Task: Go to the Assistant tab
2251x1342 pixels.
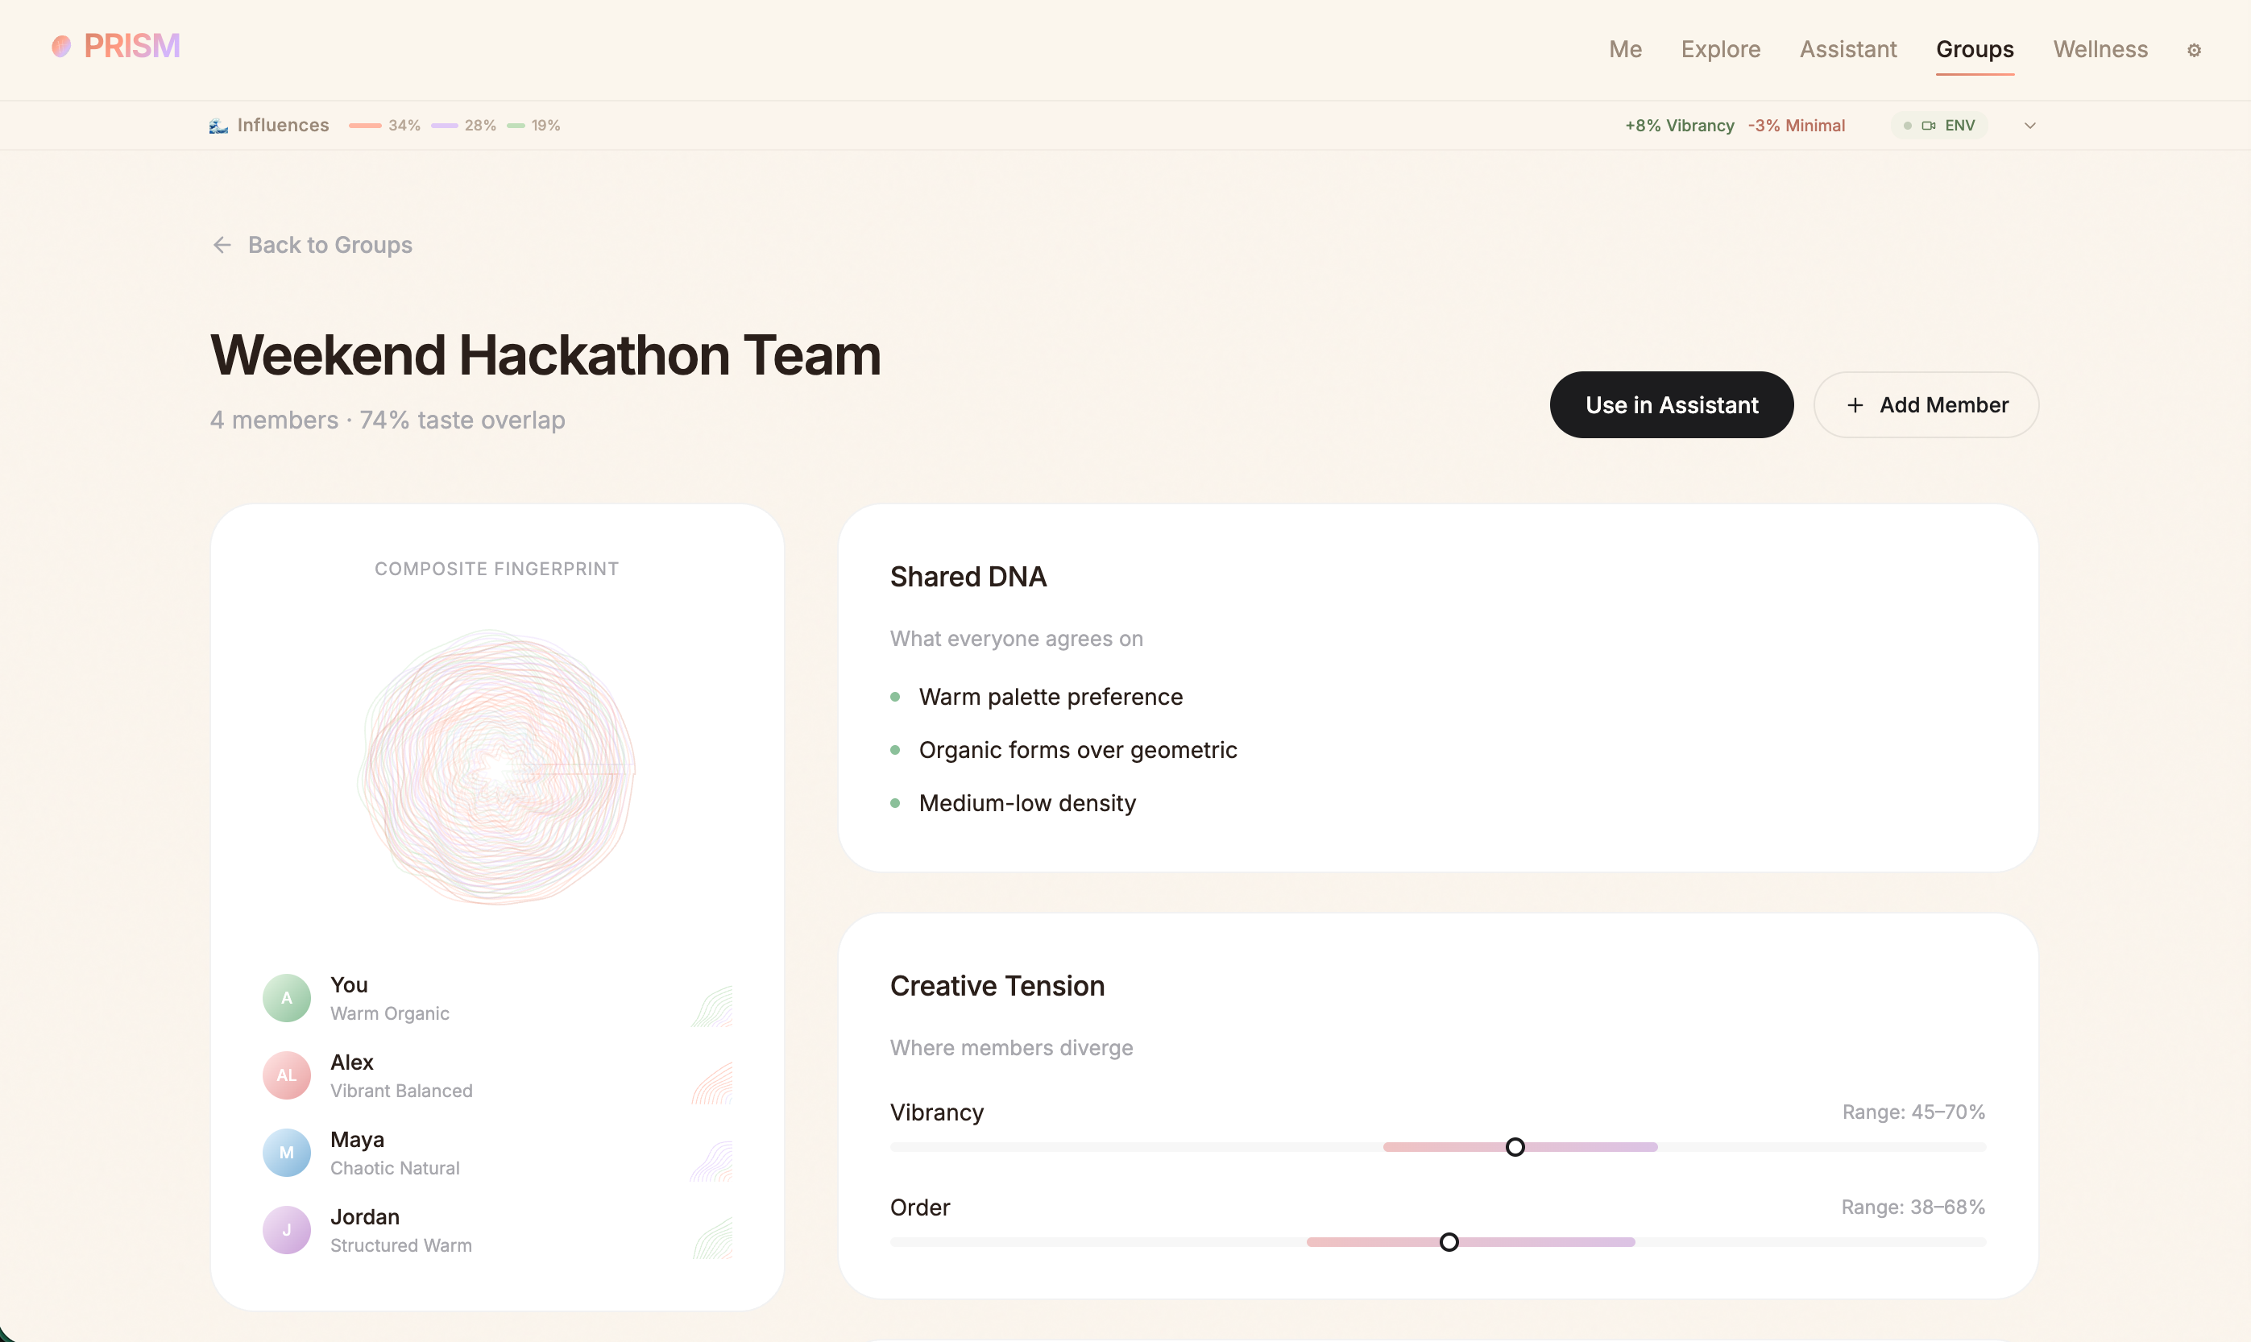Action: [1847, 50]
